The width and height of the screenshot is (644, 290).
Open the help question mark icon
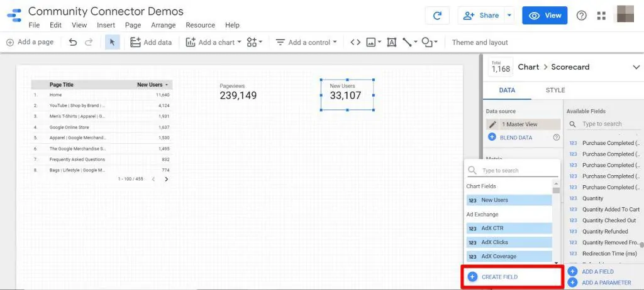581,16
